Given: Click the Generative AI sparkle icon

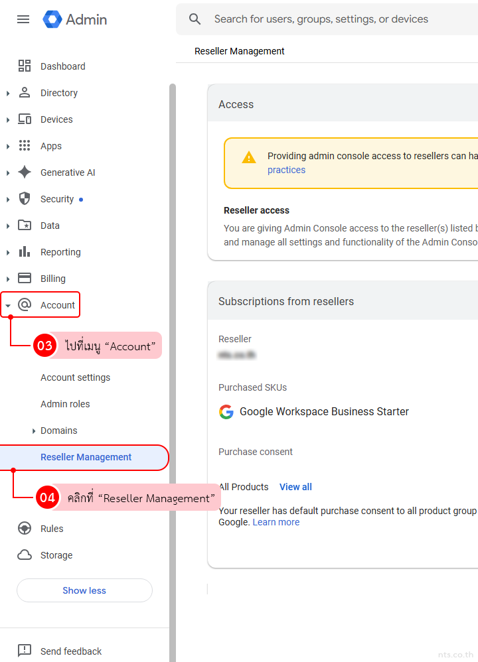Looking at the screenshot, I should click(25, 172).
